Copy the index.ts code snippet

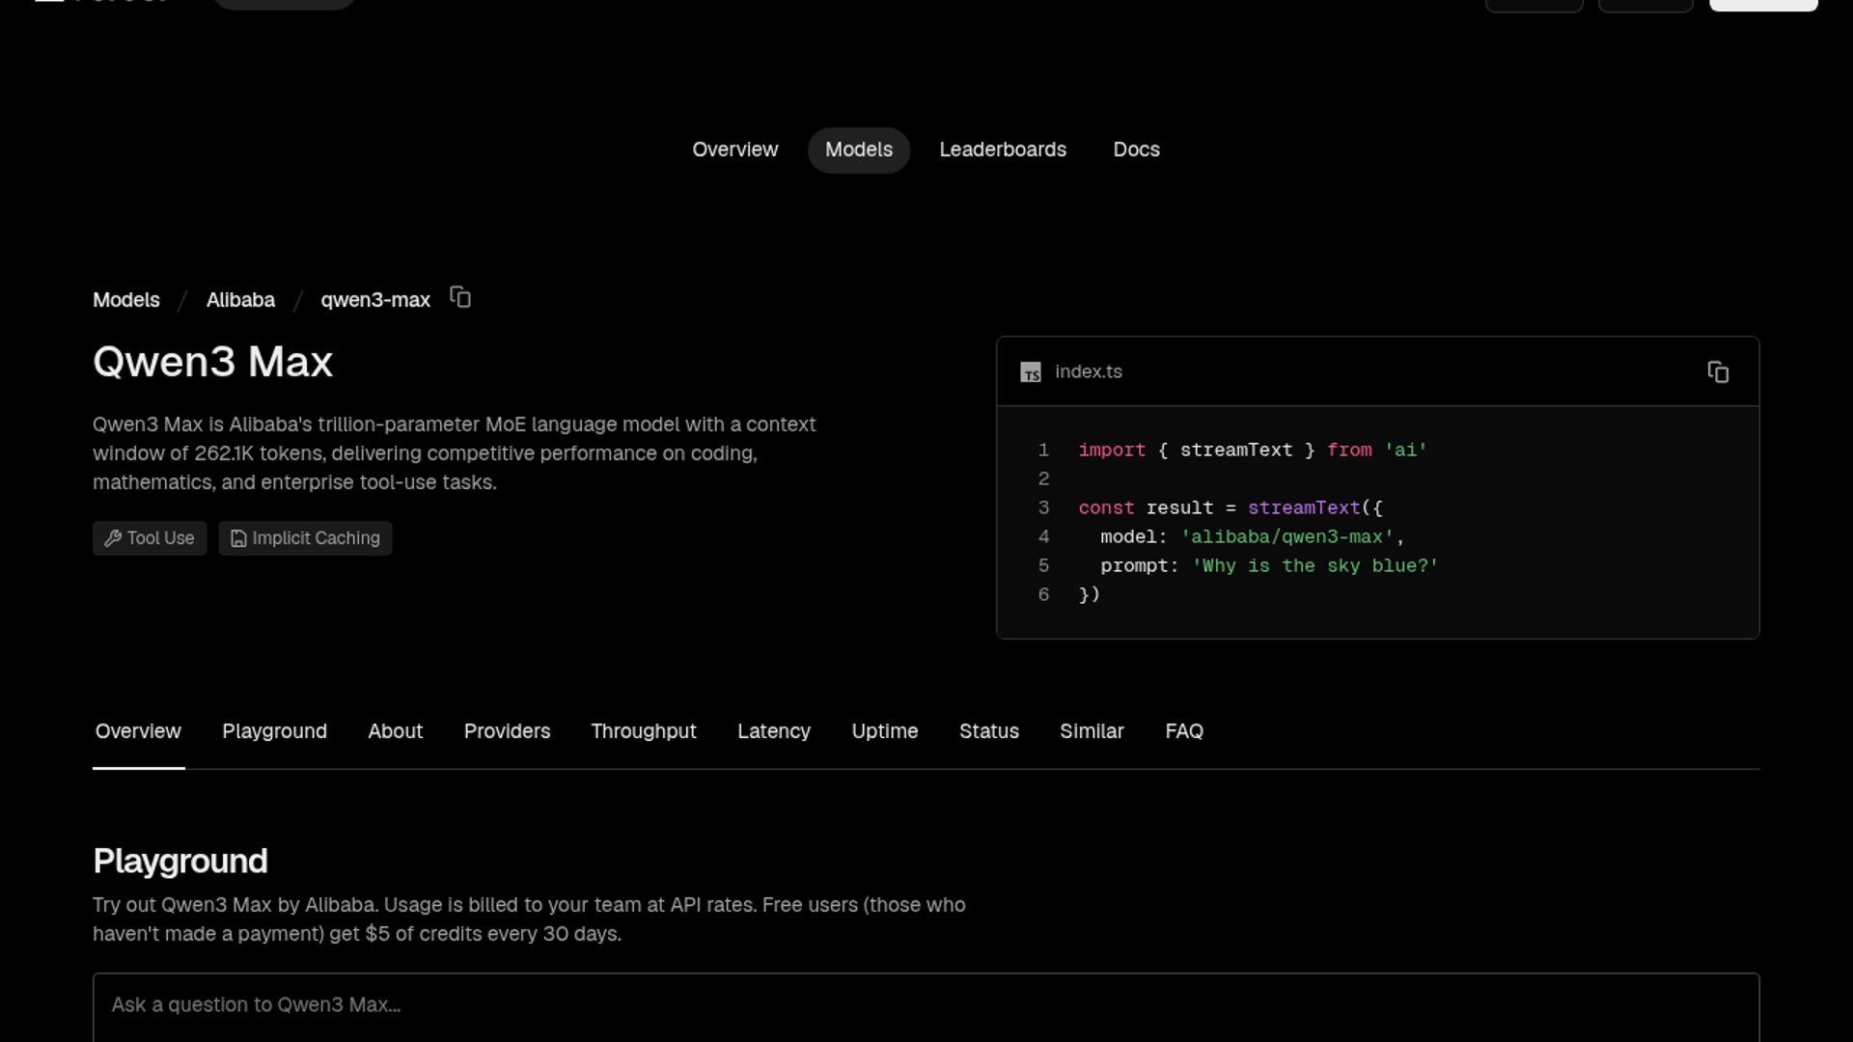coord(1718,372)
